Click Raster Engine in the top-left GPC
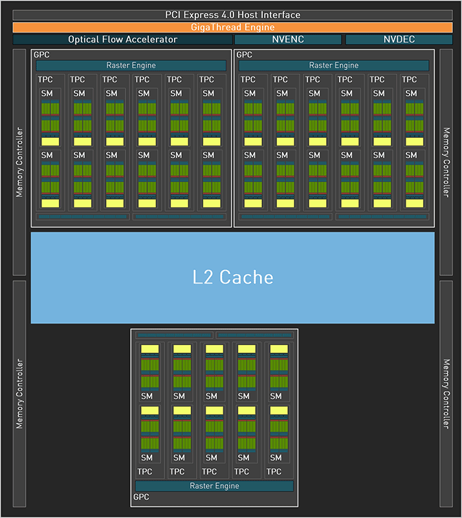462x518 pixels. [x=131, y=65]
